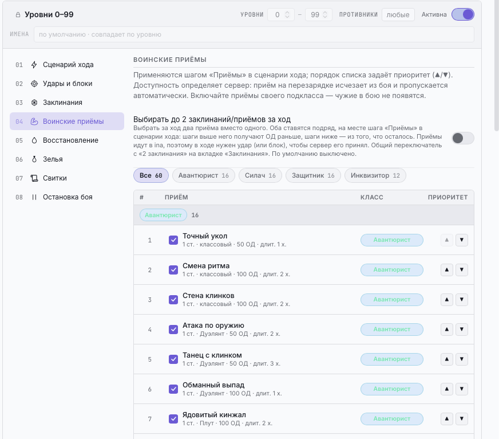Uncheck the Атака по оружию technique

pyautogui.click(x=173, y=330)
